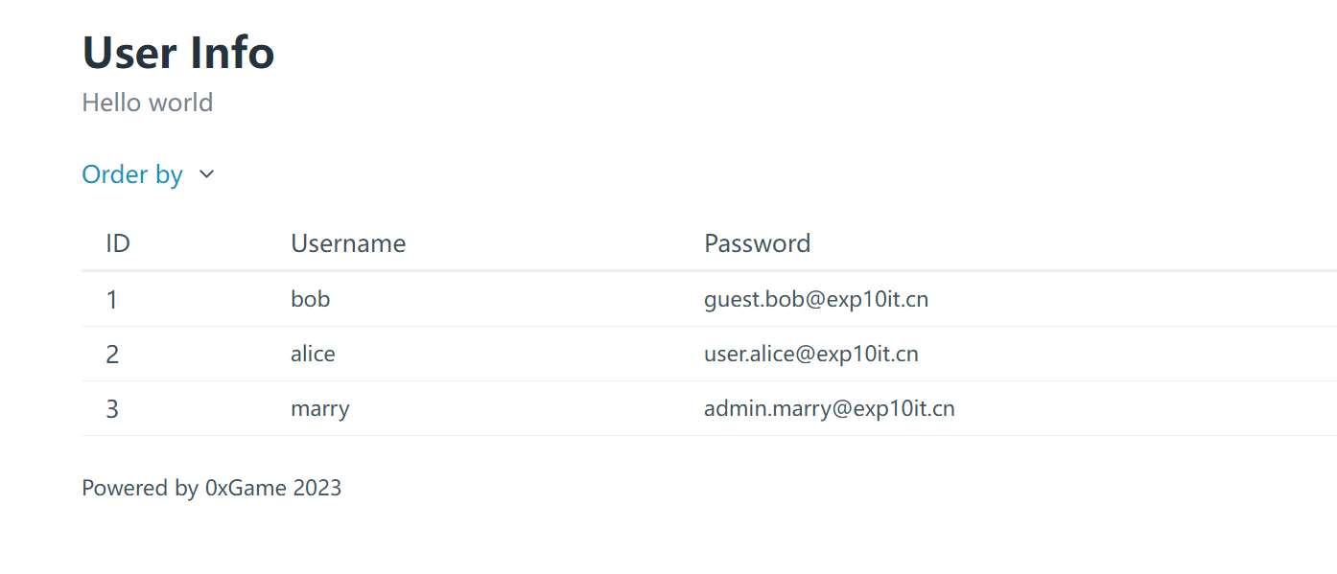Open the Order by dropdown

149,174
